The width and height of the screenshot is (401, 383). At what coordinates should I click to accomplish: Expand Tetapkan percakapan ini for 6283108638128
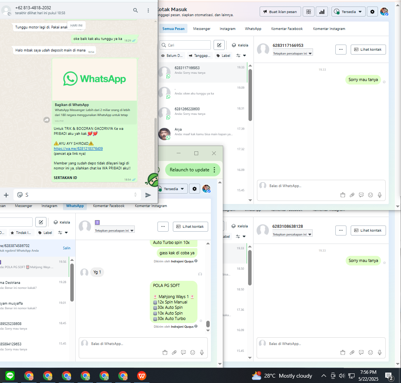click(292, 234)
